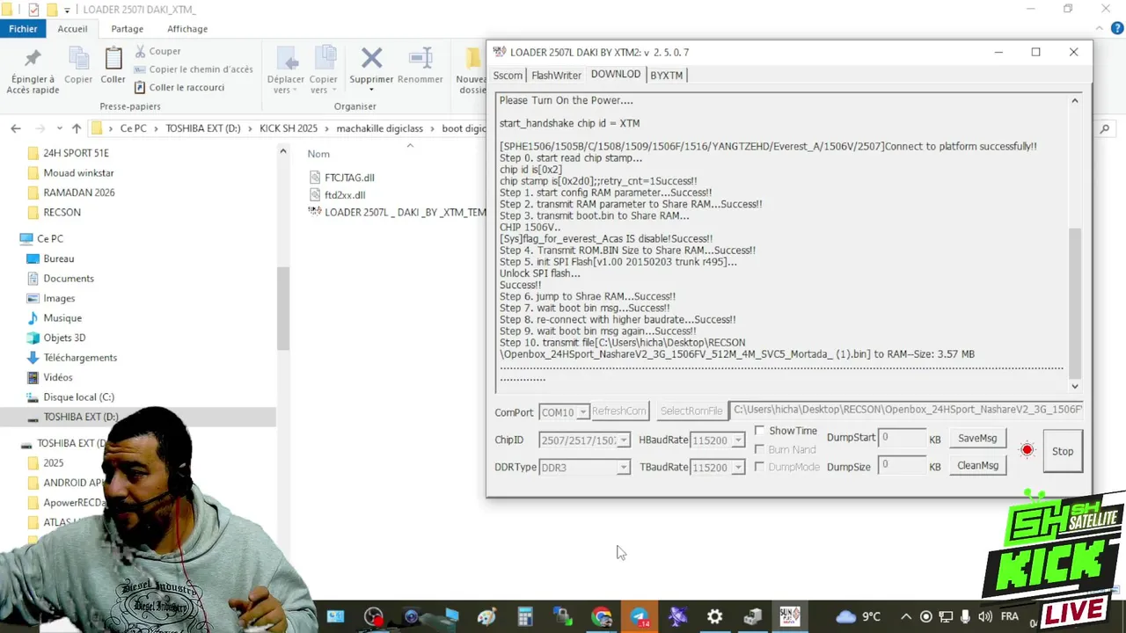Open Mouad winkstar folder in sidebar
Image resolution: width=1126 pixels, height=633 pixels.
click(78, 173)
